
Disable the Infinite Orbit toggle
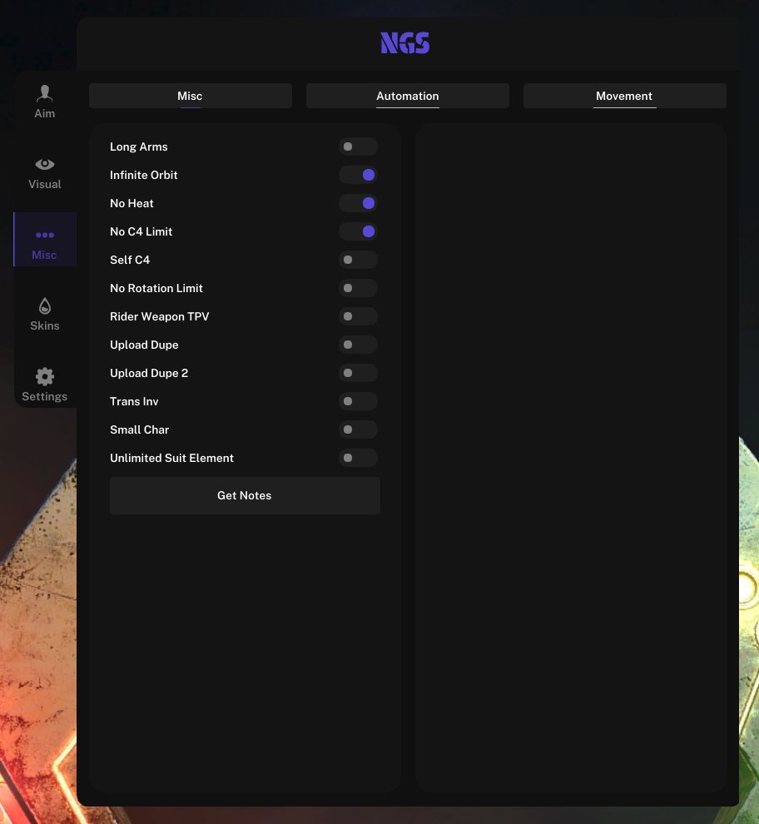(358, 175)
